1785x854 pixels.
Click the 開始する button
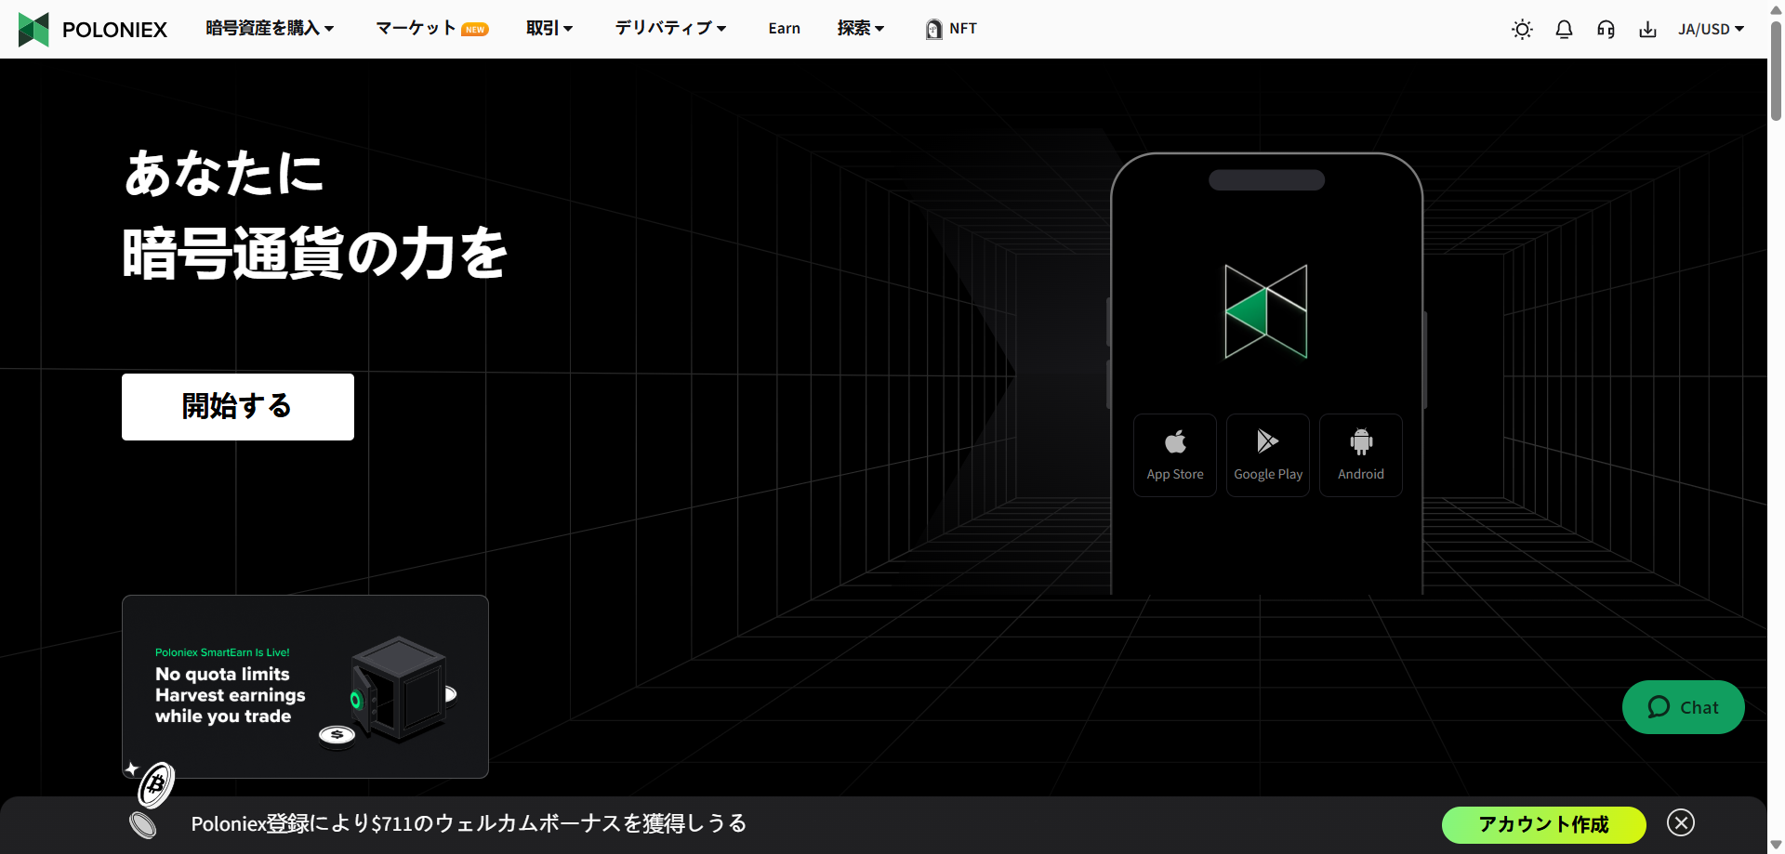pyautogui.click(x=237, y=406)
